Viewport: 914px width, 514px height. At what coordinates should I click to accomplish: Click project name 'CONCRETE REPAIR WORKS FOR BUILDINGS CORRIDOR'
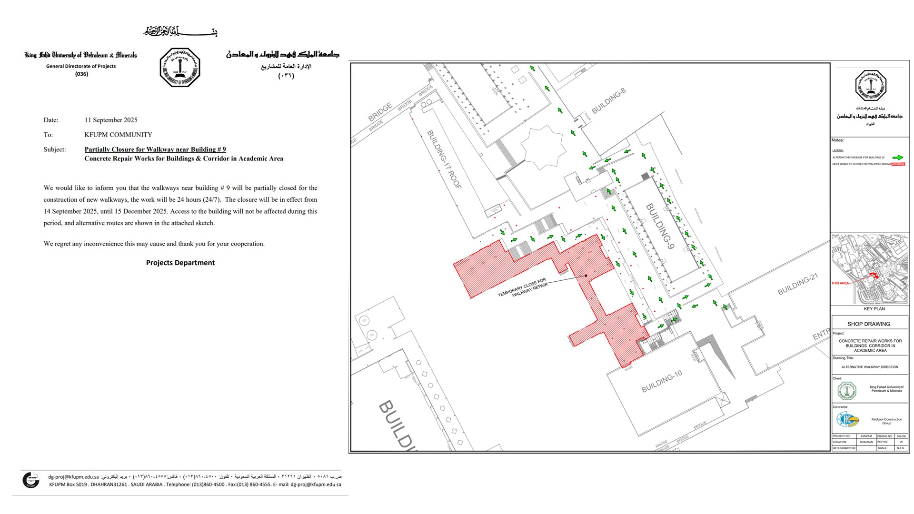pos(870,346)
